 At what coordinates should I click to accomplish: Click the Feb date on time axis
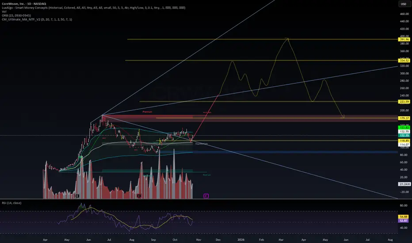click(261, 239)
